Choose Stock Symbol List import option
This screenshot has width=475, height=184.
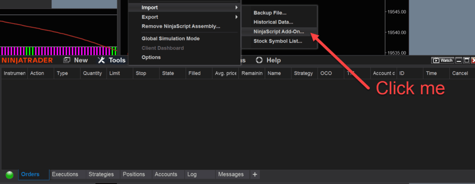(278, 41)
